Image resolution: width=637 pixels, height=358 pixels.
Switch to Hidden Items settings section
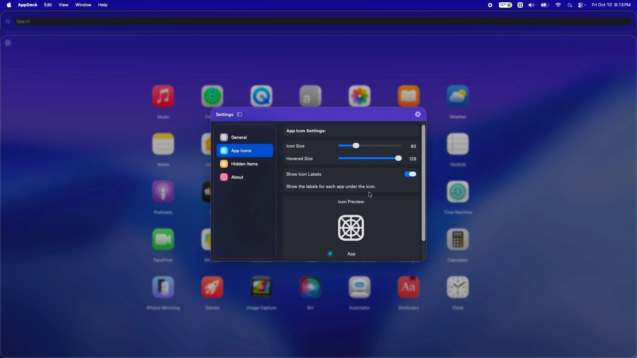pos(245,164)
